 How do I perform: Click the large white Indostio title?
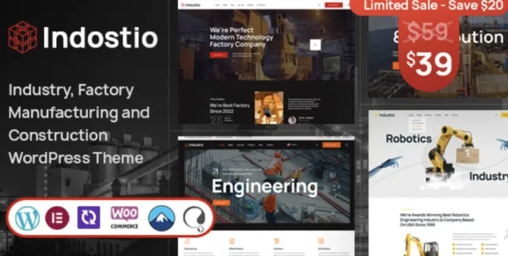click(x=100, y=38)
